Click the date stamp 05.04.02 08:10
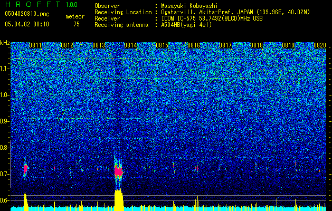This screenshot has height=211, width=332. tap(27, 24)
